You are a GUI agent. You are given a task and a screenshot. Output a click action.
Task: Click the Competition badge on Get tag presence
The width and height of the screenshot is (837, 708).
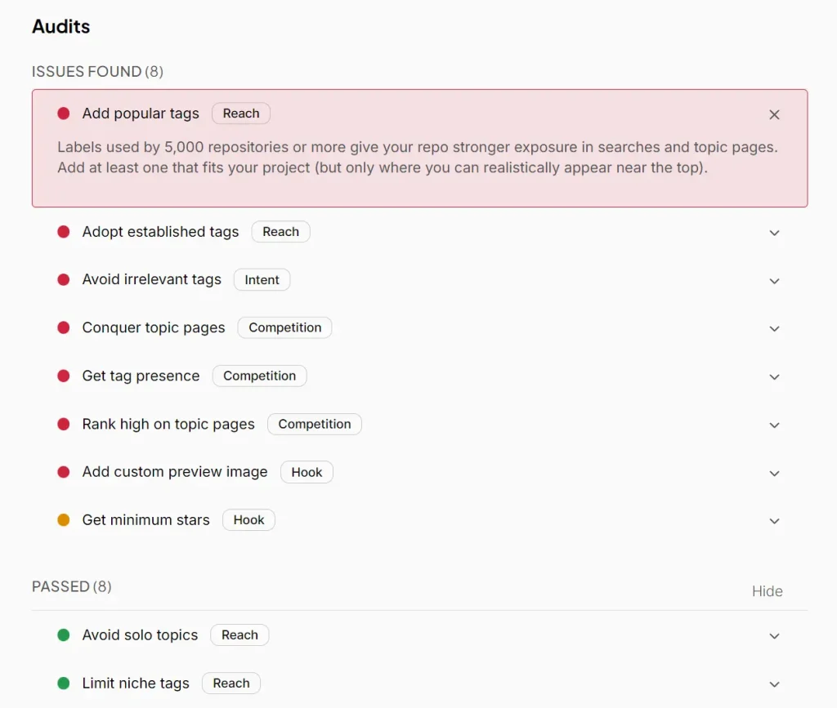tap(259, 376)
